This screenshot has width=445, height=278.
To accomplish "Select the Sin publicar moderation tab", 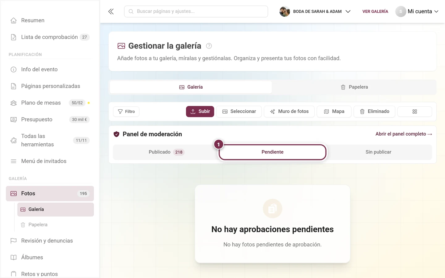I will point(378,152).
